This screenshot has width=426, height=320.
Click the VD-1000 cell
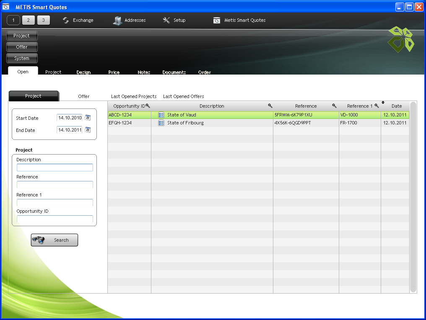point(360,115)
